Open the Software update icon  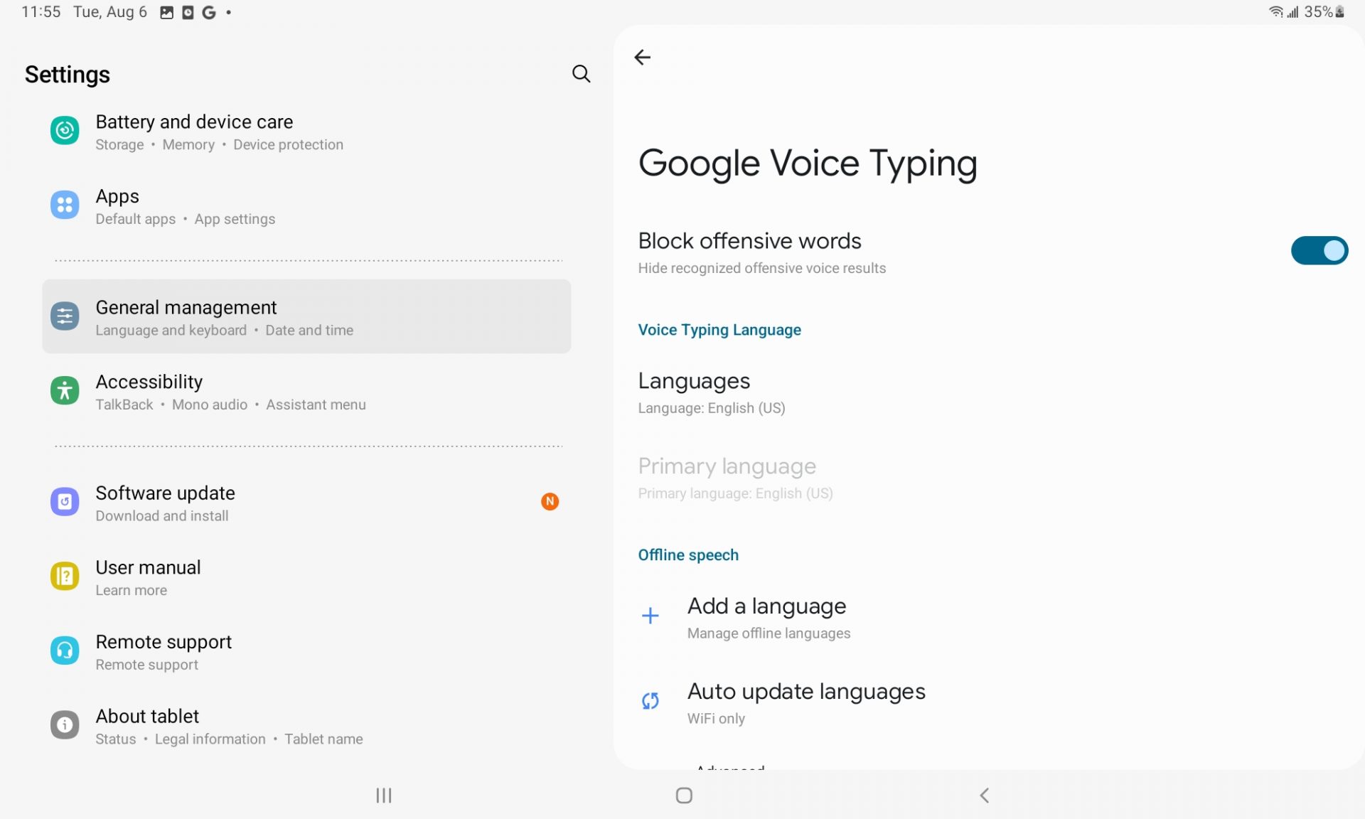(x=65, y=502)
